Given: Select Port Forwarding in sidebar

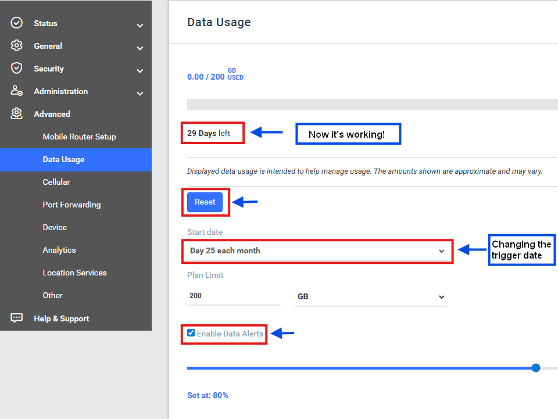Looking at the screenshot, I should (71, 205).
